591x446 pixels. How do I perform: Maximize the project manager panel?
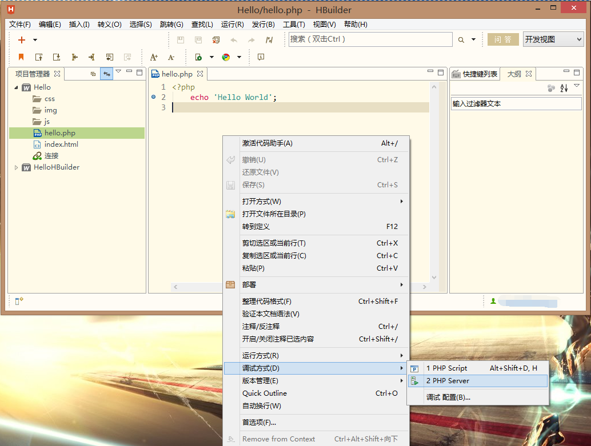coord(139,73)
